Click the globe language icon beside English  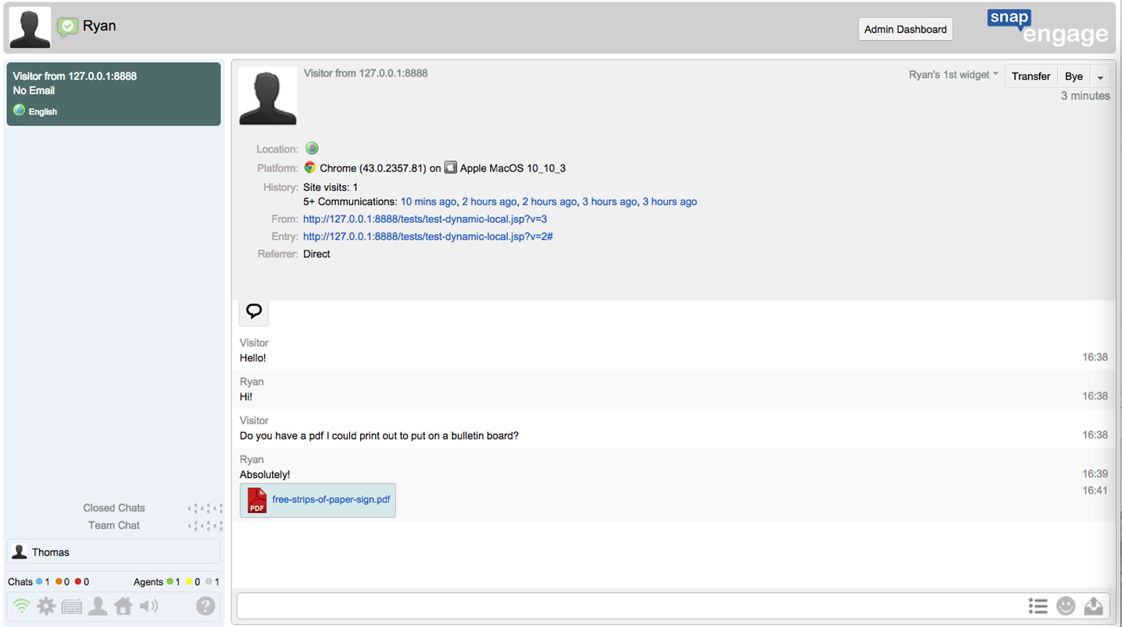point(19,111)
